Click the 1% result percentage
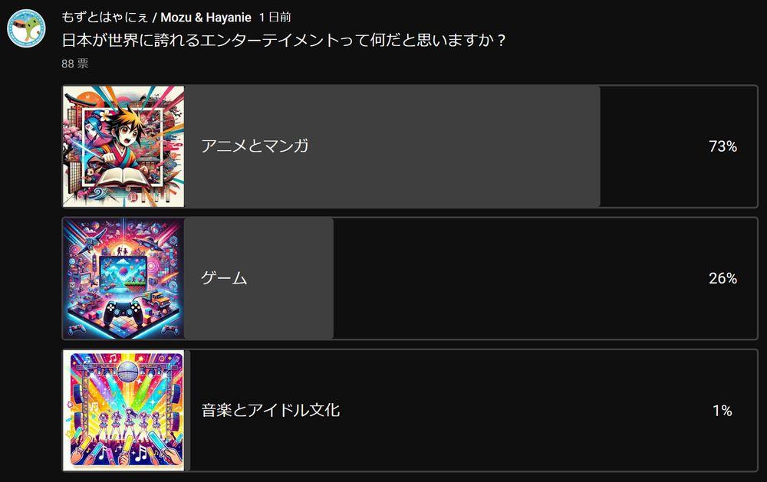The height and width of the screenshot is (482, 767). coord(723,411)
